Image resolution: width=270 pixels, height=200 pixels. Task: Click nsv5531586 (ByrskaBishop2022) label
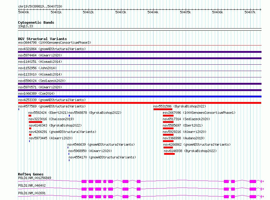[x=180, y=106]
